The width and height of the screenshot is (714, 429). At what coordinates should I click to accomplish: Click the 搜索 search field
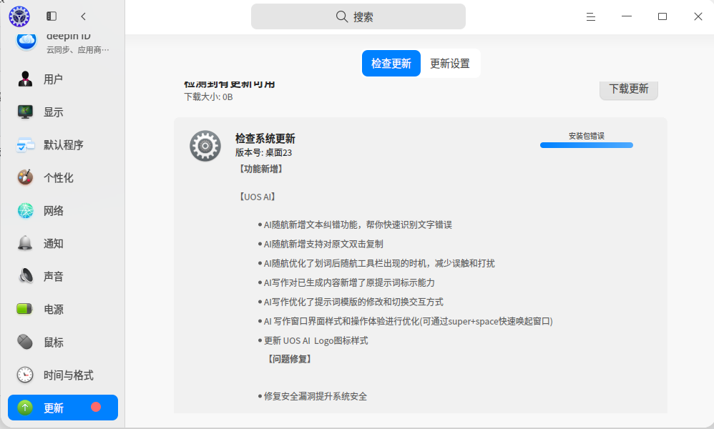click(x=358, y=17)
